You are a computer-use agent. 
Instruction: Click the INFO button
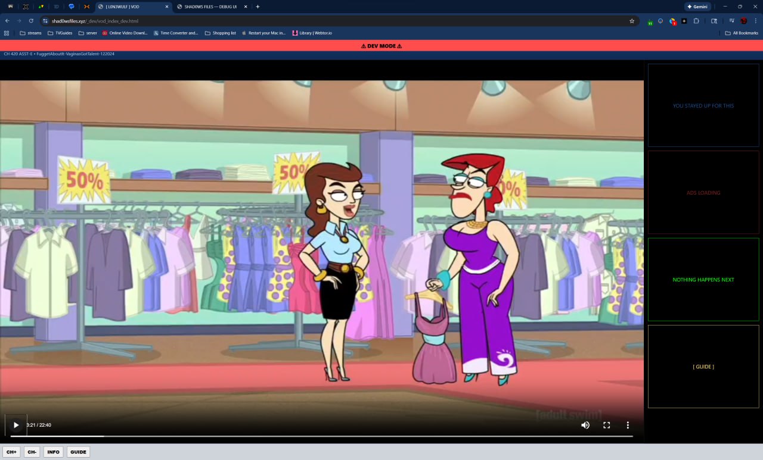53,452
